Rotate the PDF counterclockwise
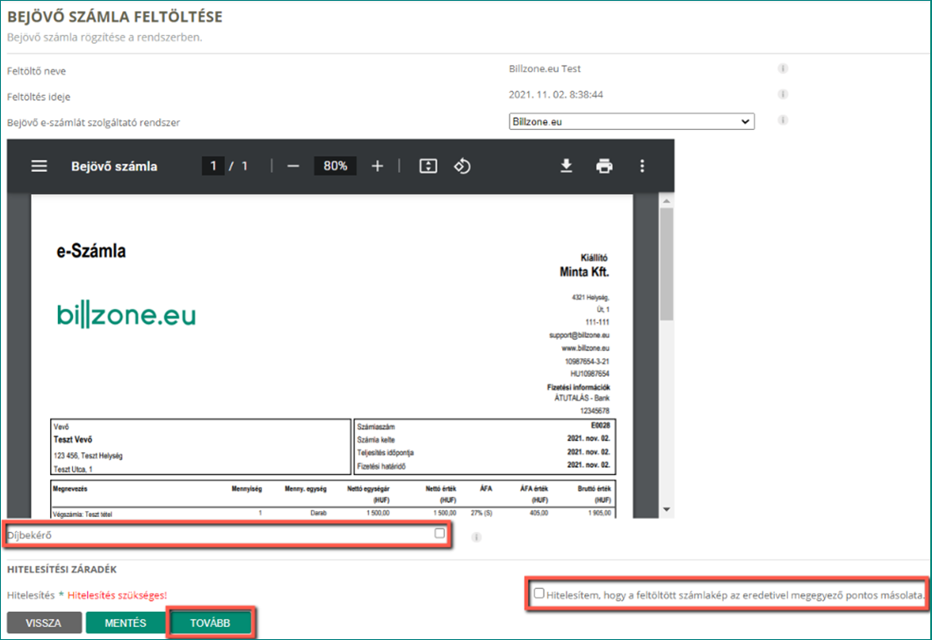932x640 pixels. (x=462, y=166)
